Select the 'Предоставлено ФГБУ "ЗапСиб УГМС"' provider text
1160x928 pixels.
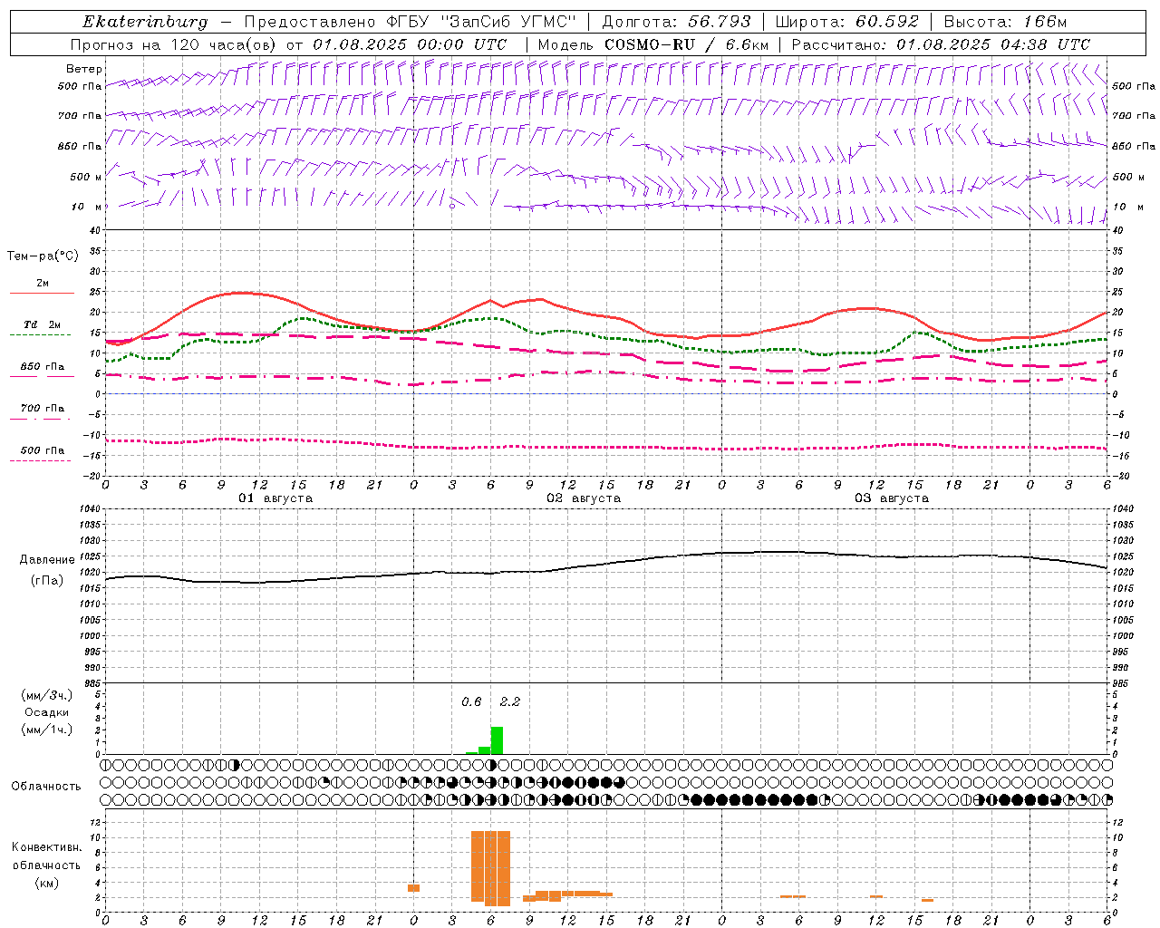409,22
